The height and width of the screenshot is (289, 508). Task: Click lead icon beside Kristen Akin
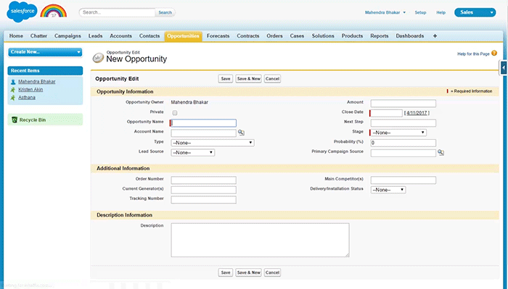[x=13, y=90]
